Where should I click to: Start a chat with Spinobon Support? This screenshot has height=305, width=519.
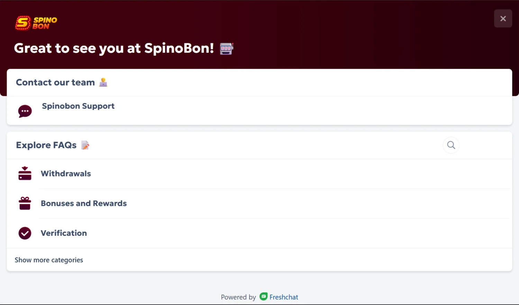78,106
